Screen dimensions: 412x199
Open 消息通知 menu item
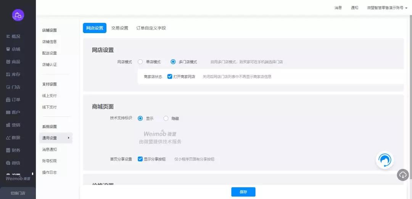pyautogui.click(x=49, y=150)
